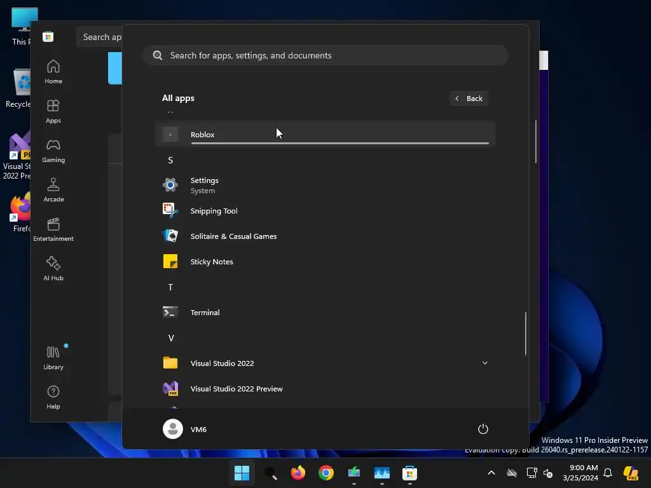This screenshot has width=651, height=488.
Task: Open Search from the taskbar
Action: click(x=270, y=473)
